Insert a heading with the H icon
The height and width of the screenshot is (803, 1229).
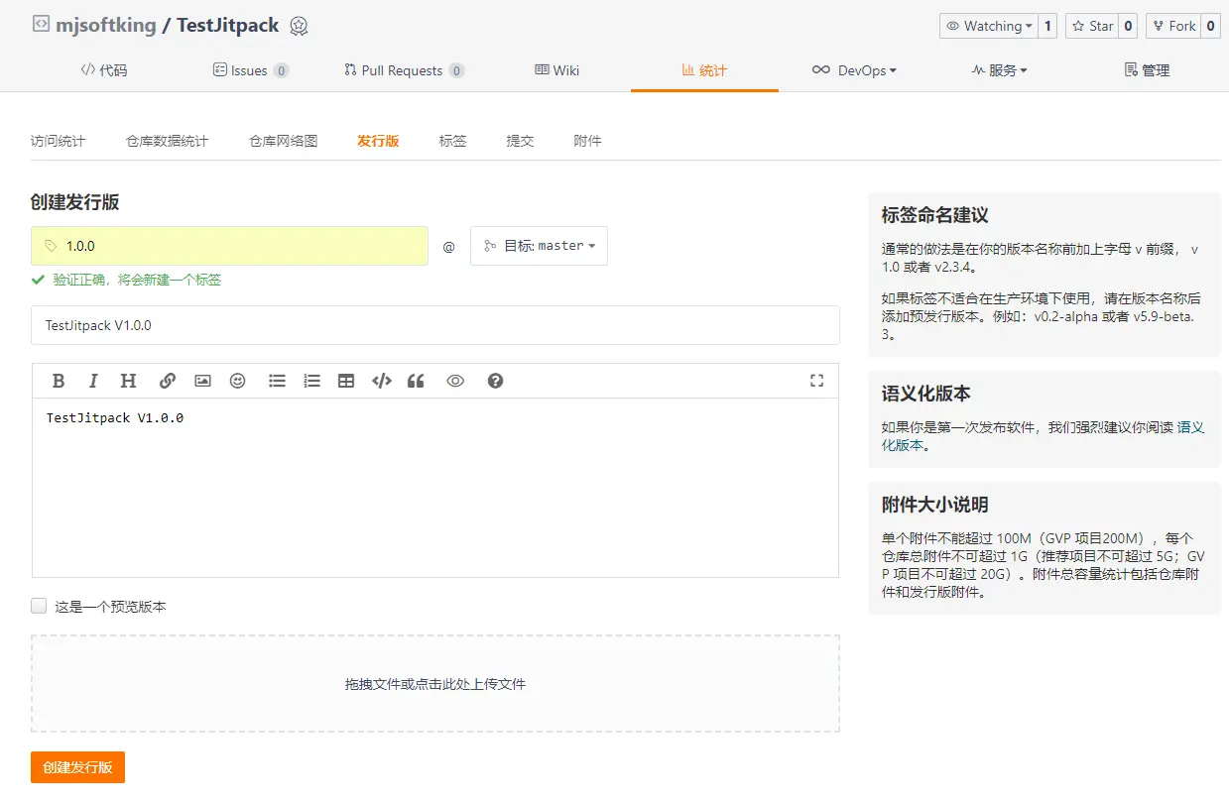pos(128,381)
